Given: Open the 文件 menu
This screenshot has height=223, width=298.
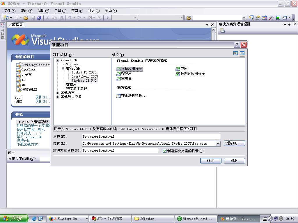Looking at the screenshot, I should click(x=10, y=11).
